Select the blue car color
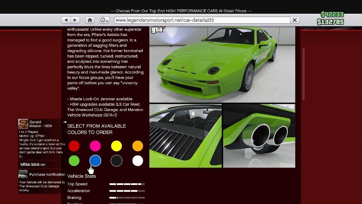 [95, 161]
